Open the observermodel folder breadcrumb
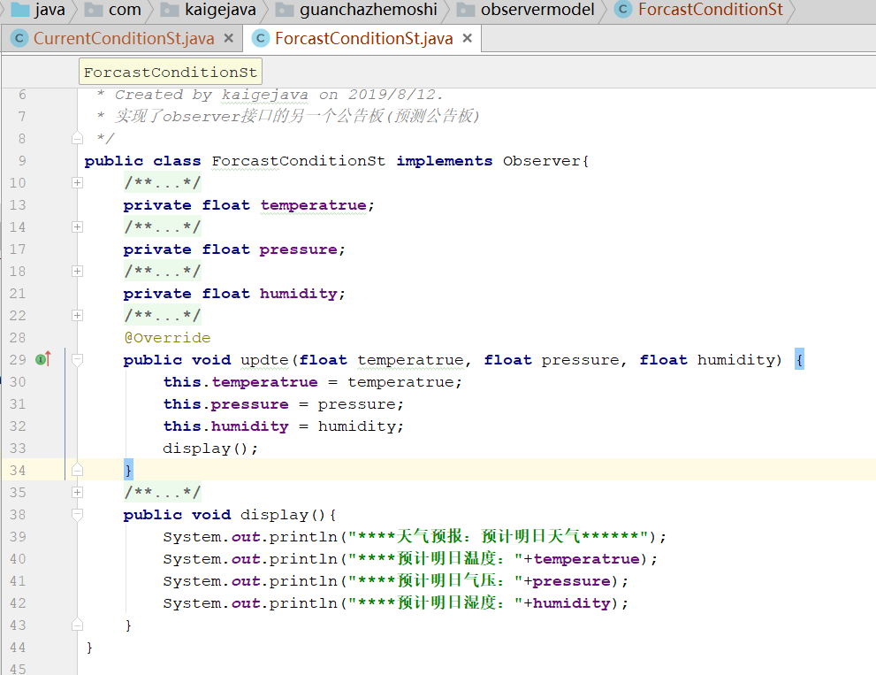 click(x=526, y=10)
